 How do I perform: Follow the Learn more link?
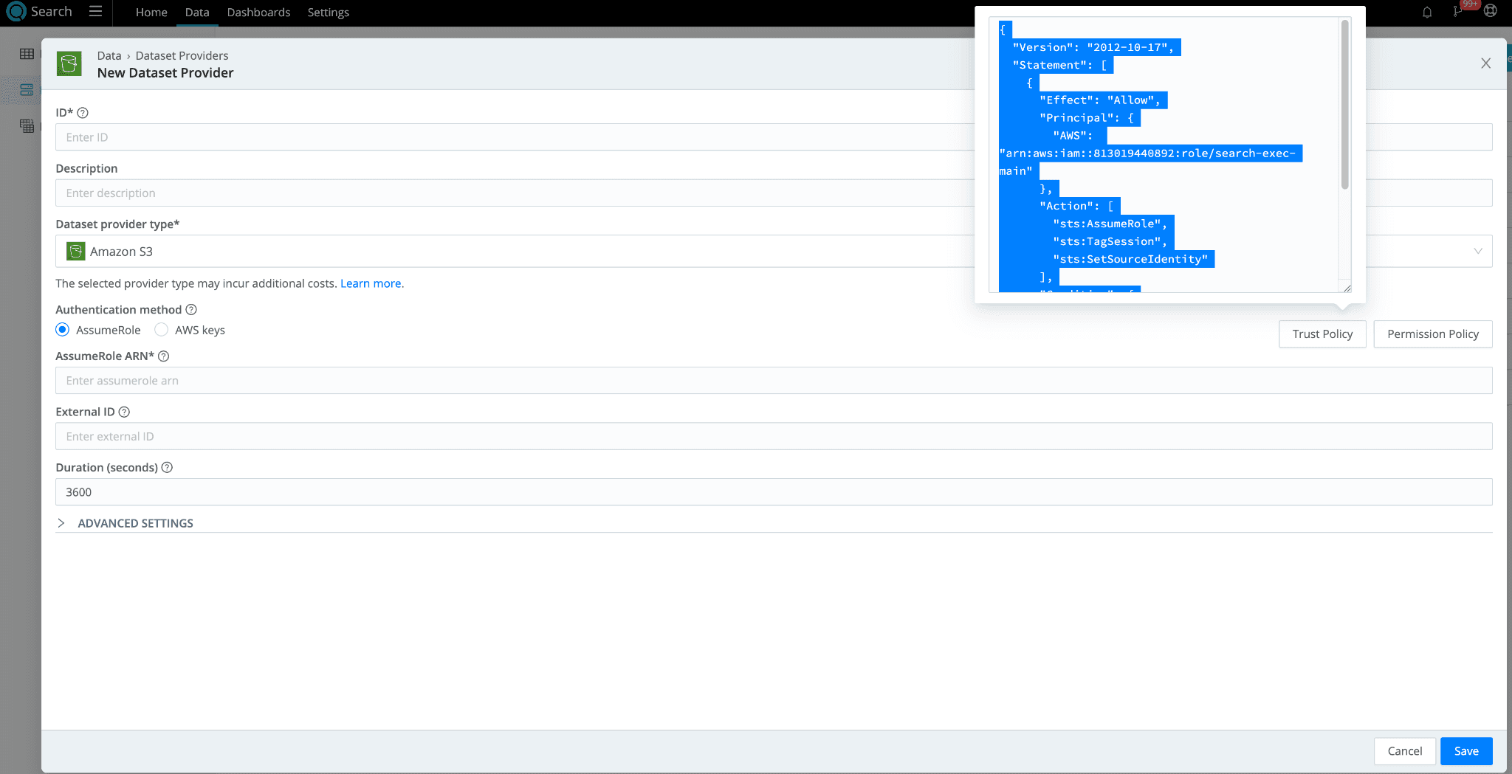click(x=371, y=284)
